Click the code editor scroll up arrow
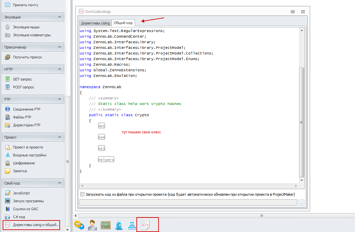 pos(302,30)
